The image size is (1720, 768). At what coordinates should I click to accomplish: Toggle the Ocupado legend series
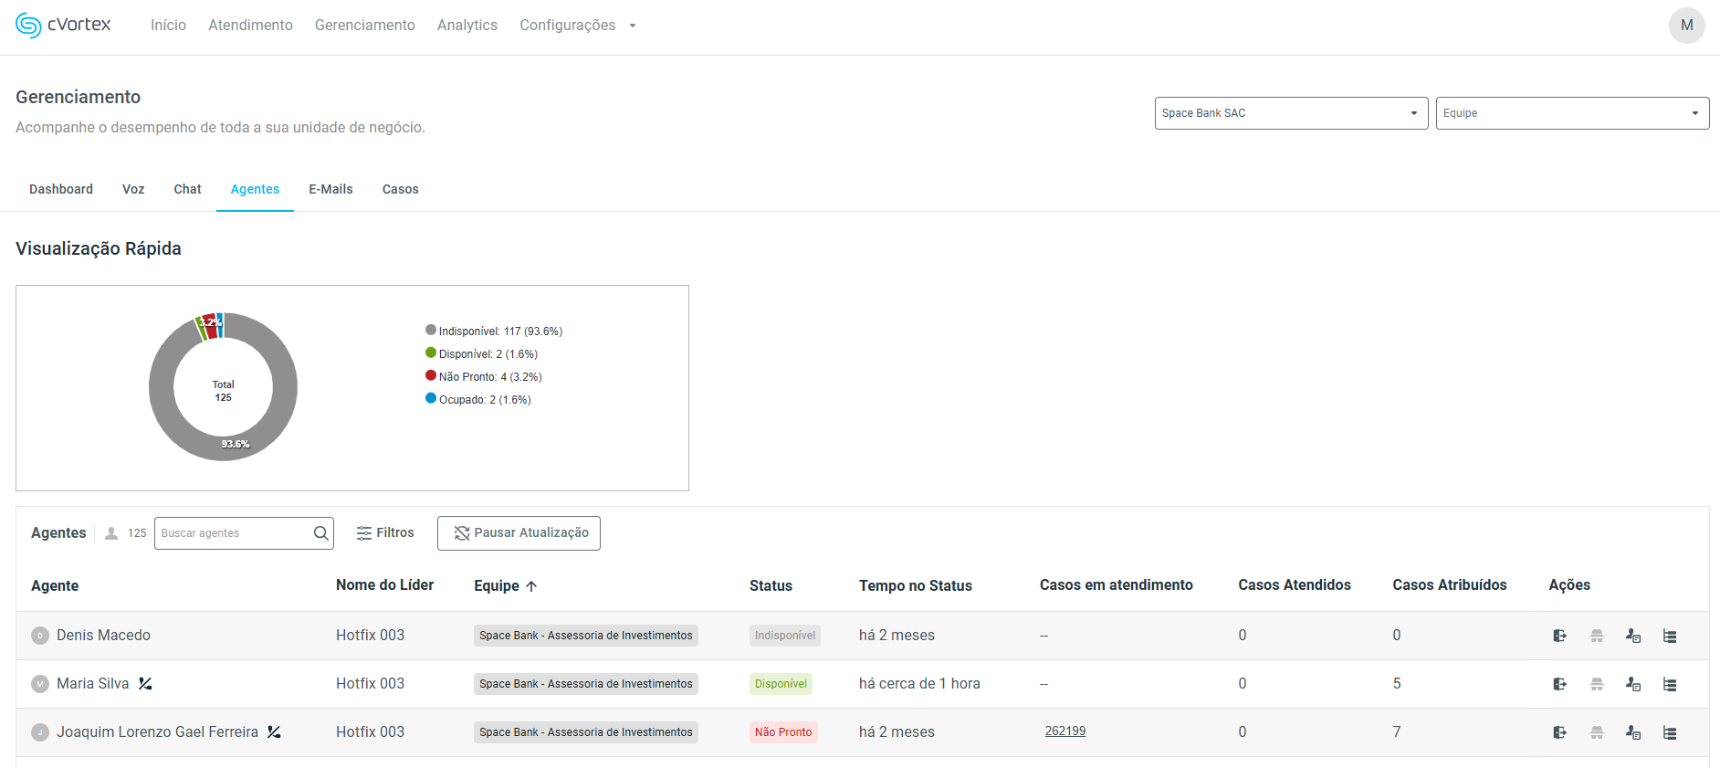click(x=477, y=400)
